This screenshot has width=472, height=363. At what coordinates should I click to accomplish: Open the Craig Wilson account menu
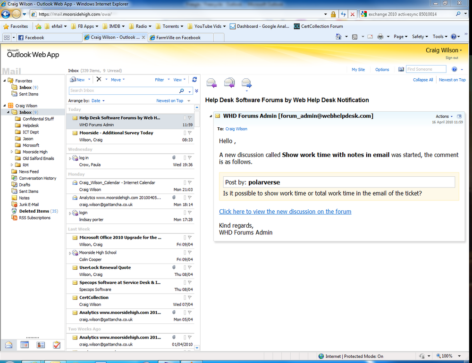(x=443, y=50)
